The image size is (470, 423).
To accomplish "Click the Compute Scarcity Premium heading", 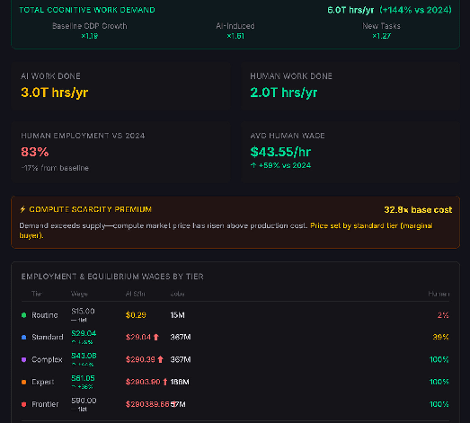I will click(x=90, y=209).
